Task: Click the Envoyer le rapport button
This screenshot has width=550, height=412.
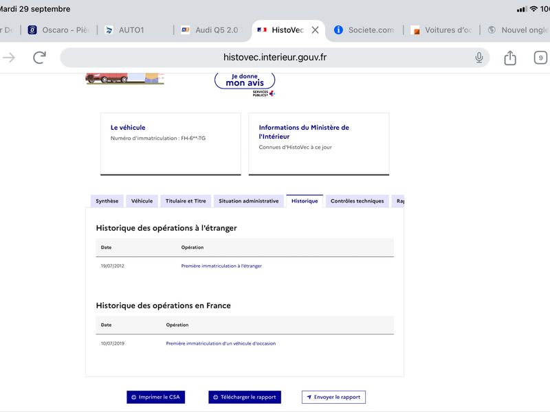Action: click(x=333, y=398)
